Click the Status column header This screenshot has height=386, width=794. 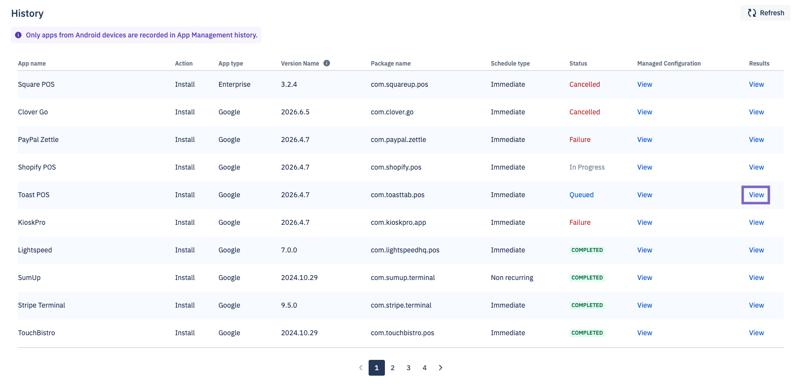[578, 63]
